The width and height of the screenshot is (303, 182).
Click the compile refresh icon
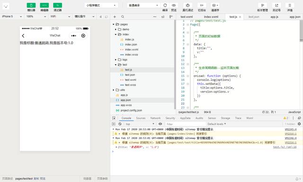click(x=165, y=5)
